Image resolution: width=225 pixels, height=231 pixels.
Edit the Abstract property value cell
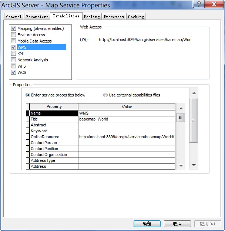[127, 125]
